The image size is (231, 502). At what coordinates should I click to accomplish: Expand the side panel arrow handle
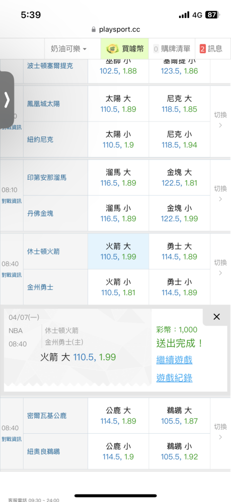coord(6,99)
